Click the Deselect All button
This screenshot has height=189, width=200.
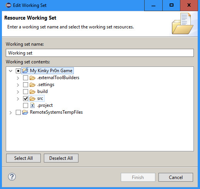tap(61, 158)
